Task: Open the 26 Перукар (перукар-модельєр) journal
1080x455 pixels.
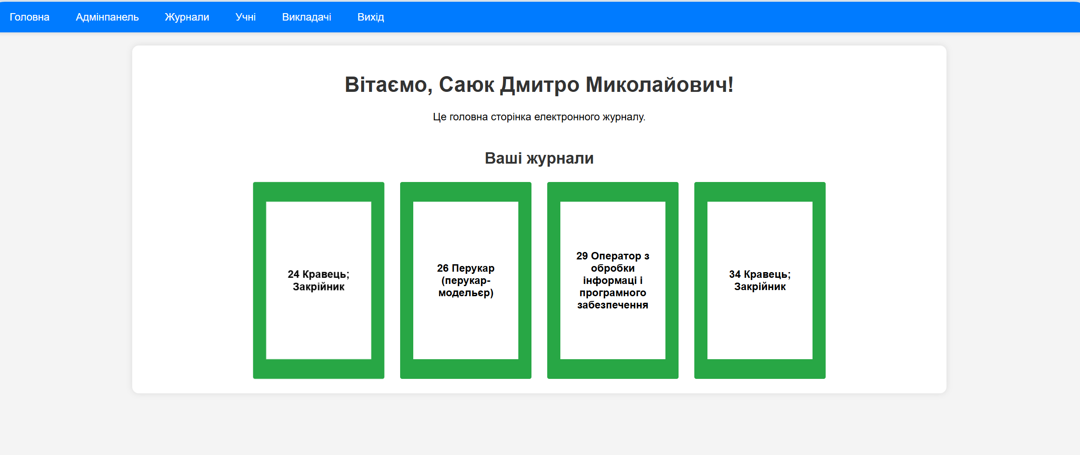Action: 465,281
